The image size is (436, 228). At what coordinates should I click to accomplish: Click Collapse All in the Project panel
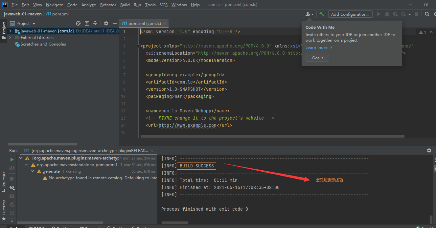point(95,23)
